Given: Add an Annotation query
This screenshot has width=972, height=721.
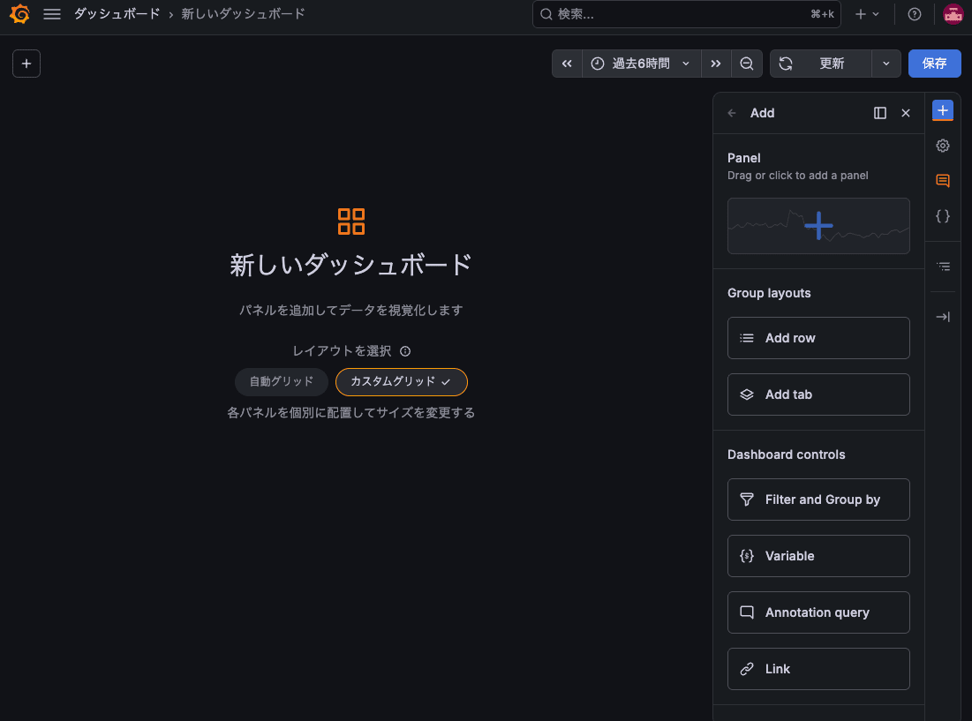Looking at the screenshot, I should (818, 612).
